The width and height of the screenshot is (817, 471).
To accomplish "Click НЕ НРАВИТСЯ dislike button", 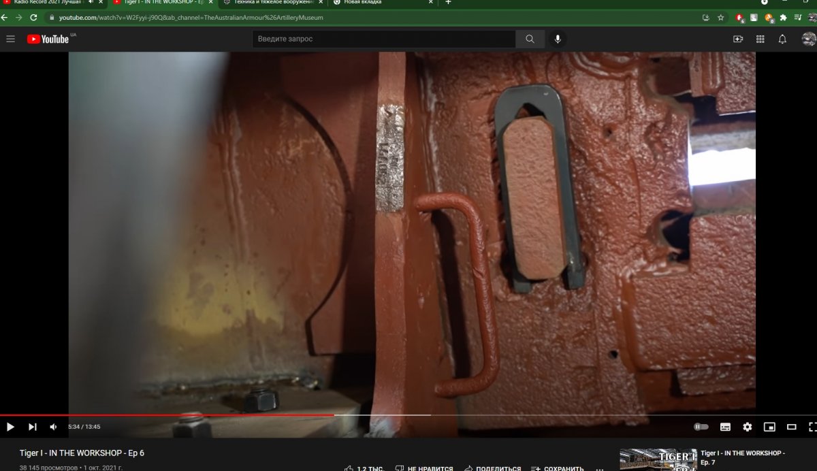I will pyautogui.click(x=423, y=468).
